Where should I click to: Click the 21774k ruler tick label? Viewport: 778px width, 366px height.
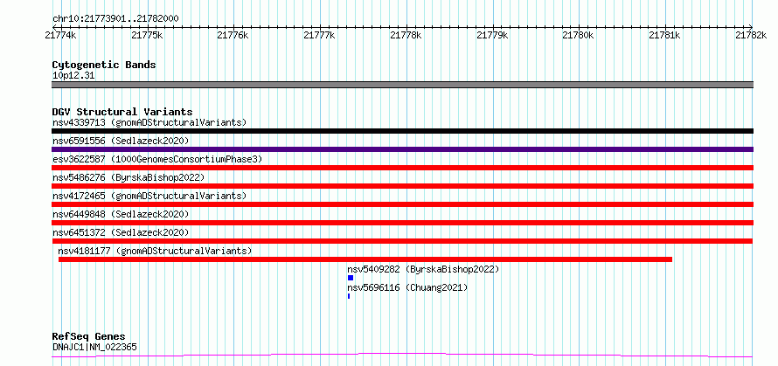pyautogui.click(x=60, y=35)
